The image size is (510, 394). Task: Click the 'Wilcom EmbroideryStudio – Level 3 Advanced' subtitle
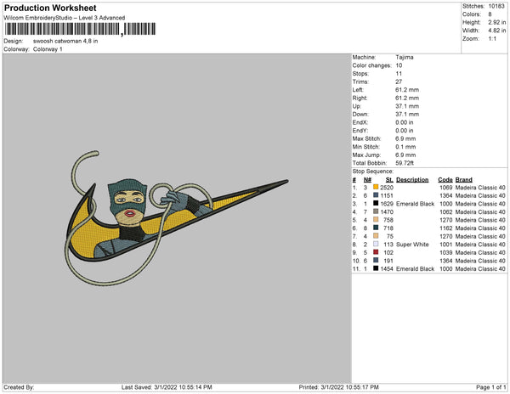[x=65, y=18]
